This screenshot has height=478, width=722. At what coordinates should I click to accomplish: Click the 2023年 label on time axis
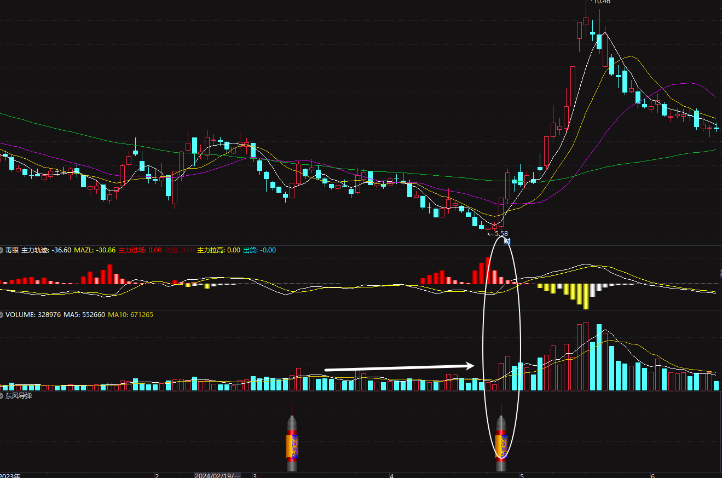(11, 475)
